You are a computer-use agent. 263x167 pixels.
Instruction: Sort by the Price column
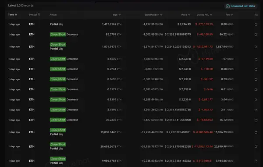(186, 15)
